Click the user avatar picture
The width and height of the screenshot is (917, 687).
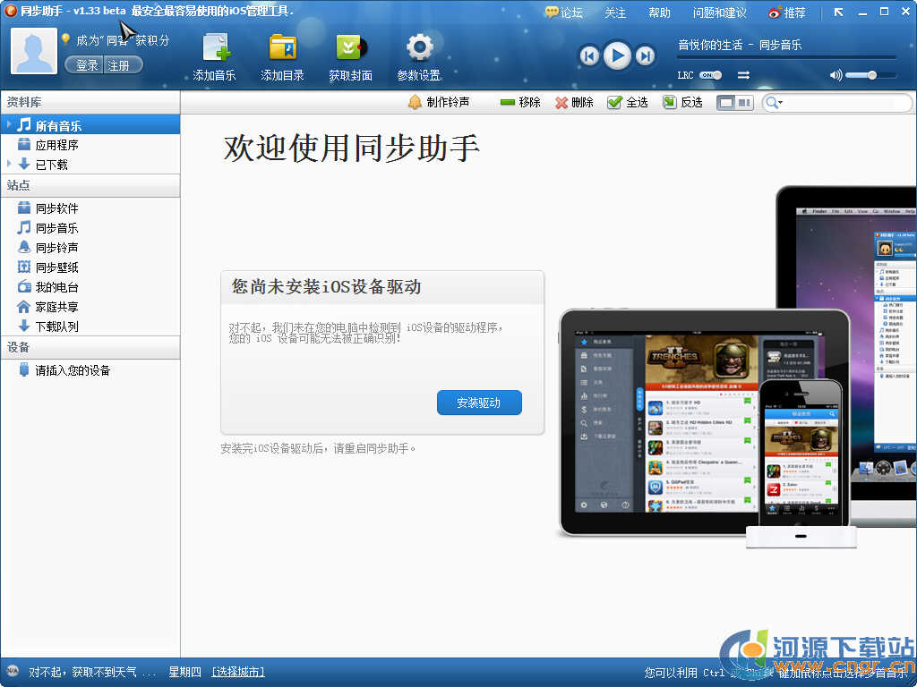click(x=34, y=51)
